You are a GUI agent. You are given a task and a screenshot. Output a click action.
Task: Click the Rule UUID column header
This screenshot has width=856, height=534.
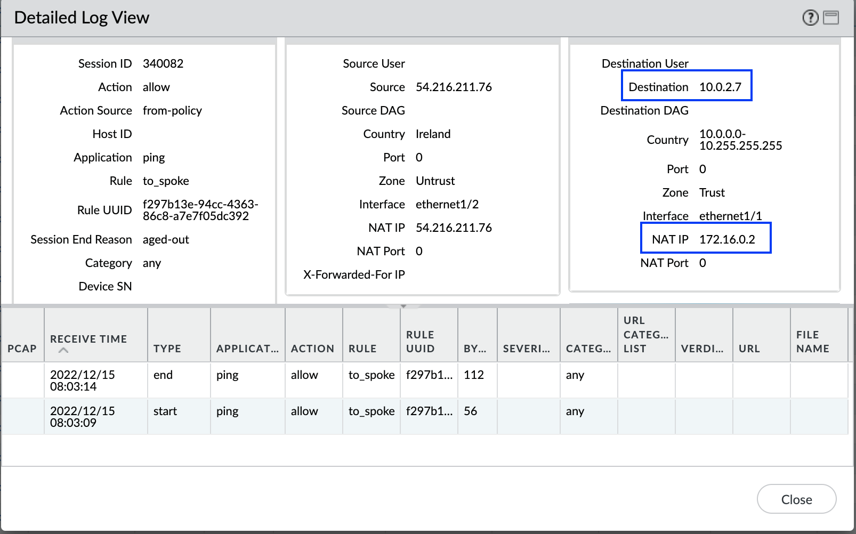click(421, 342)
